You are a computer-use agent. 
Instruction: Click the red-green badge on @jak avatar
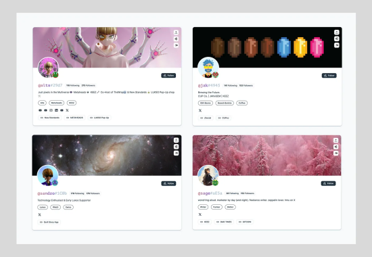pyautogui.click(x=215, y=75)
